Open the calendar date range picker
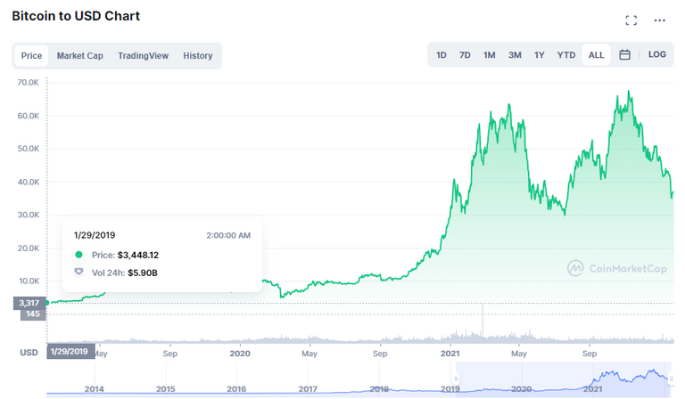The image size is (685, 399). (x=624, y=55)
